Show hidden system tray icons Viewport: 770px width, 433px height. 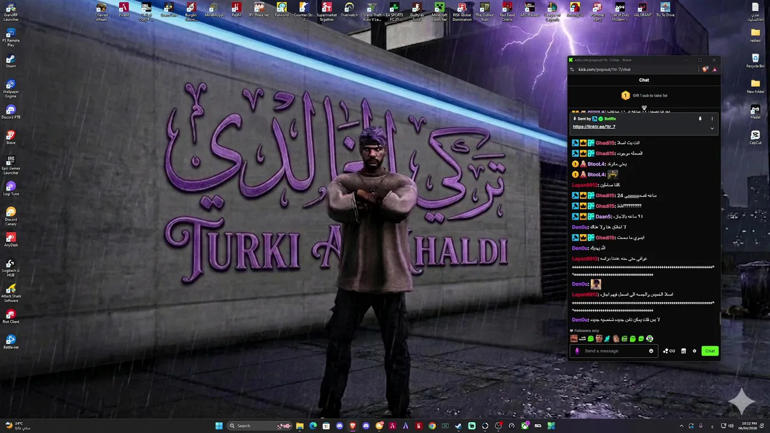(x=682, y=426)
